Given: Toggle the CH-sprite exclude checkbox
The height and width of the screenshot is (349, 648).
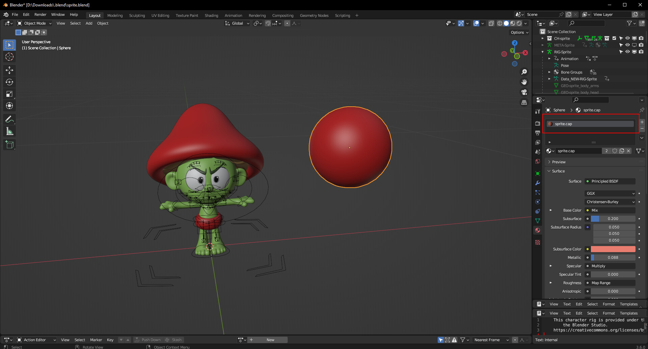Looking at the screenshot, I should click(x=614, y=38).
